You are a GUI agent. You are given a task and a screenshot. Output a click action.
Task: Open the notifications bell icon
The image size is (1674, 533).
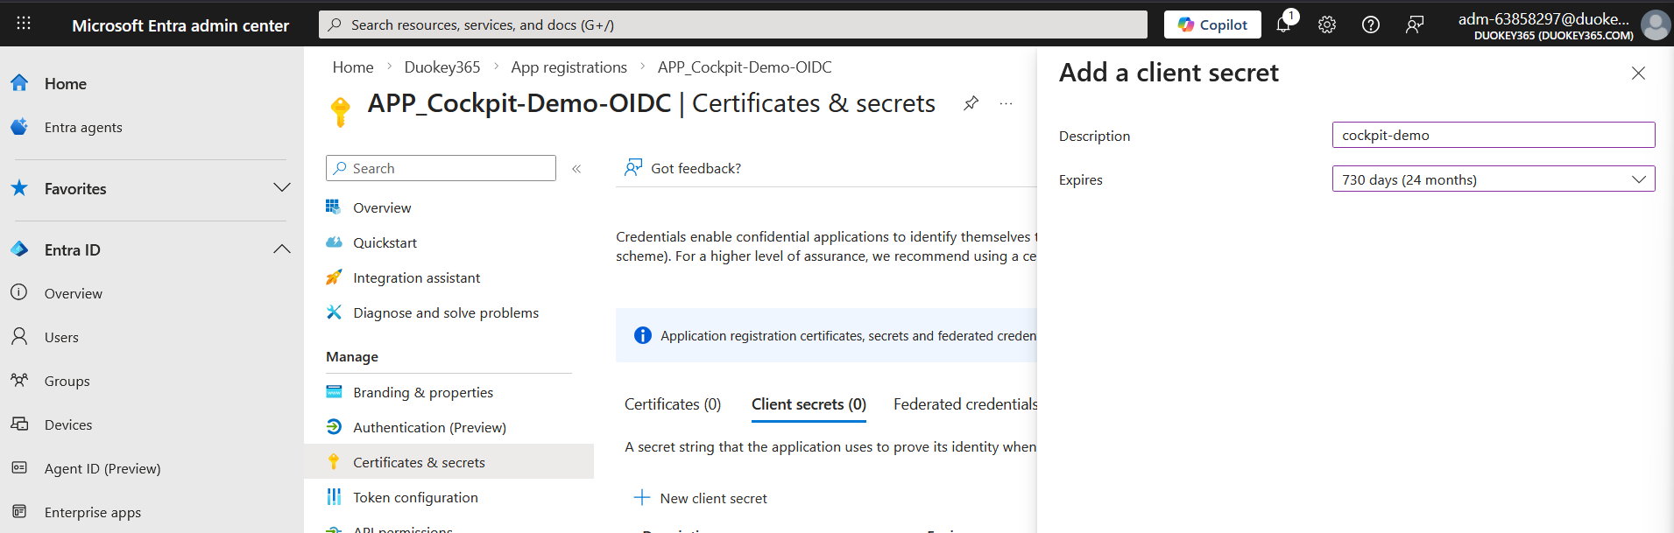(1284, 24)
